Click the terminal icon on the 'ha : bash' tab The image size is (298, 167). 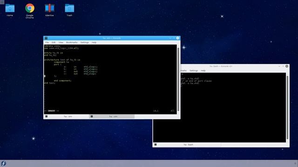(x=156, y=144)
